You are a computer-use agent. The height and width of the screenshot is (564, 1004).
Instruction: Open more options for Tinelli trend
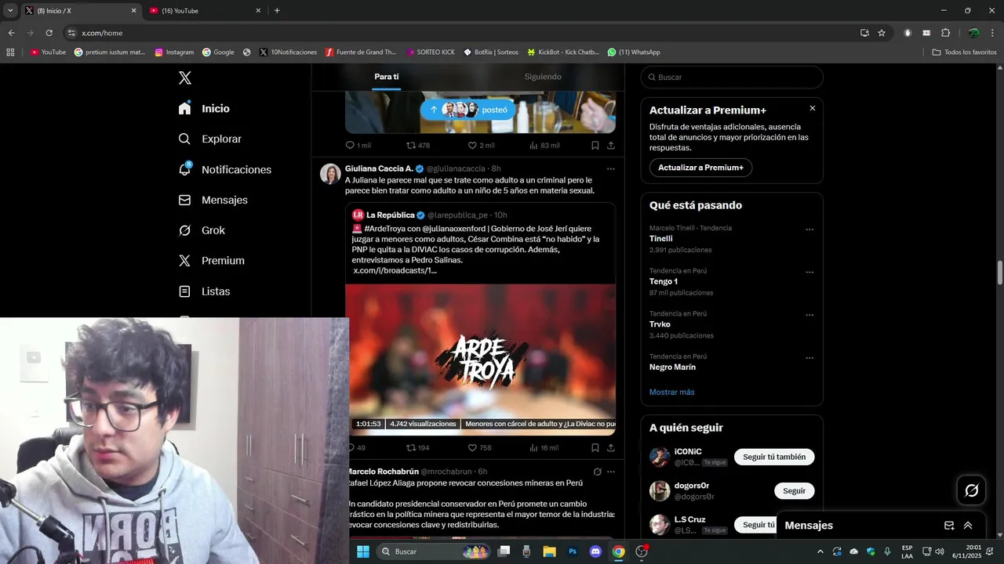point(809,230)
